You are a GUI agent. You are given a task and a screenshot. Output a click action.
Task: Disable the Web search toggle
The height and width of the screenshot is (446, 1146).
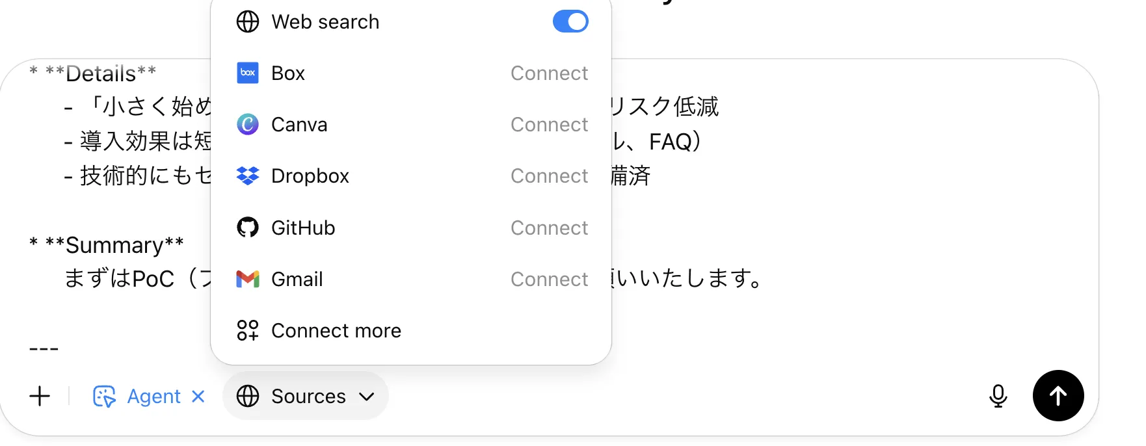(570, 21)
